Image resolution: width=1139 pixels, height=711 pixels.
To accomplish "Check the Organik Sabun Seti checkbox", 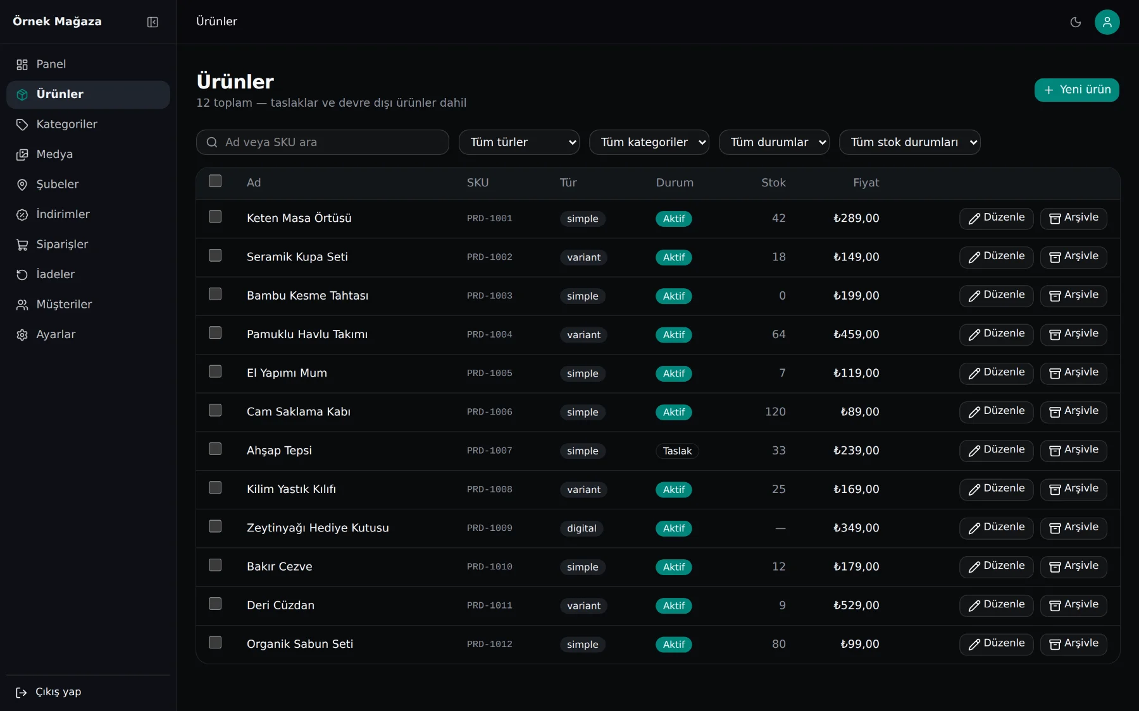I will point(215,642).
